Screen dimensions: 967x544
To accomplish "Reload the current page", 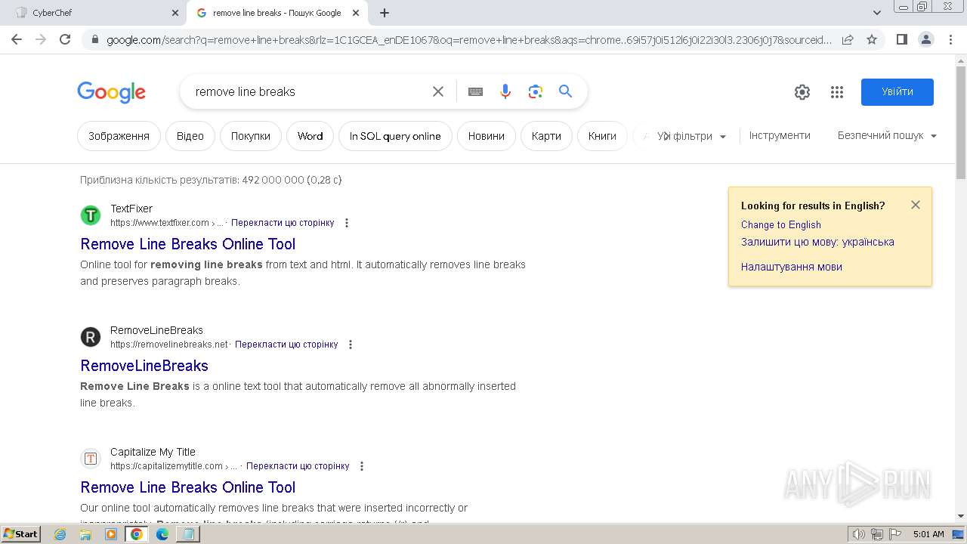I will click(65, 39).
